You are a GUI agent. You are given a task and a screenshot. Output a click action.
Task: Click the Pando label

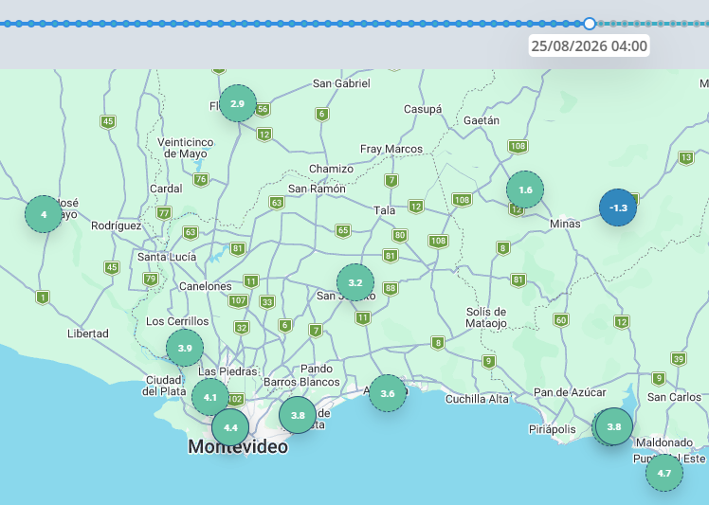tap(317, 369)
